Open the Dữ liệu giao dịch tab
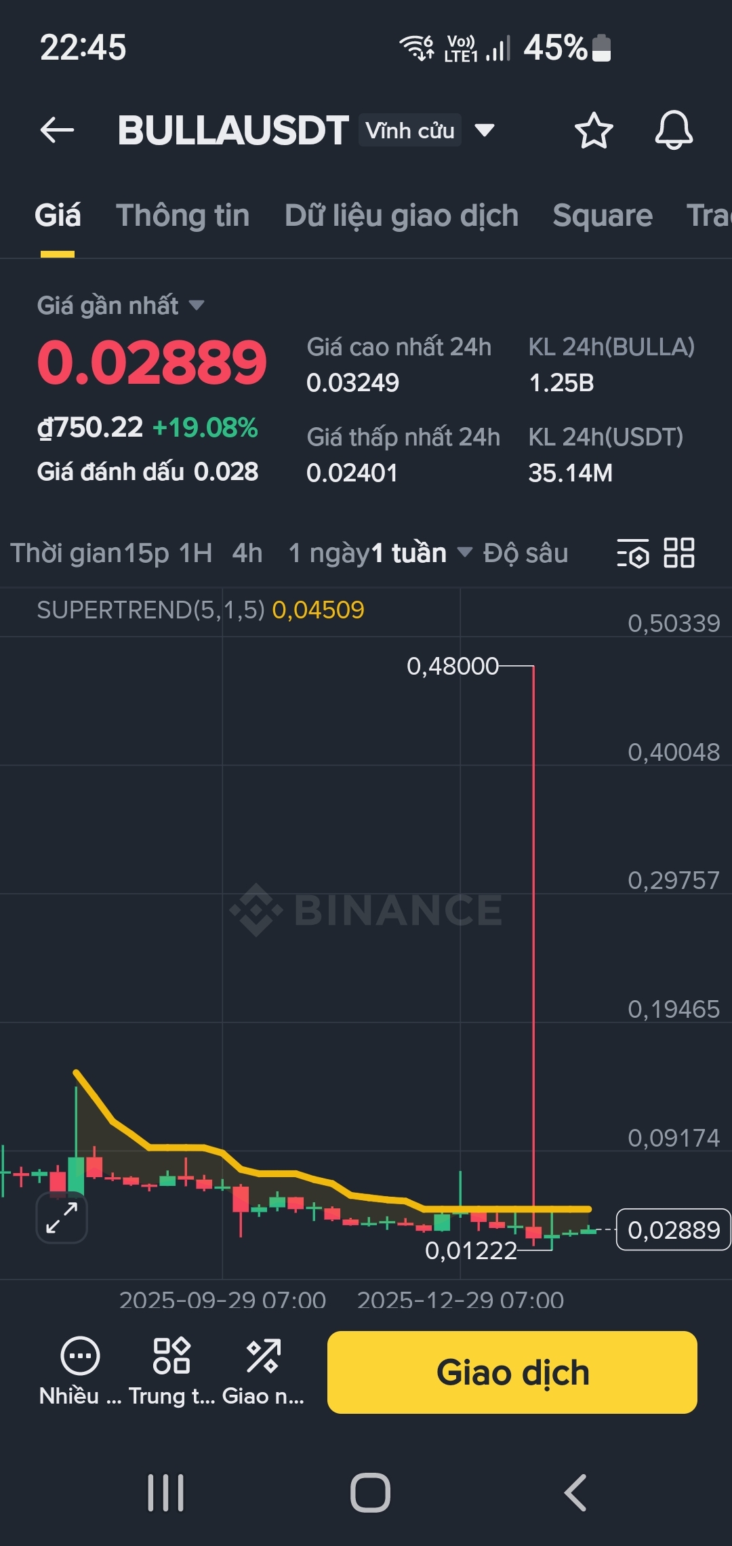The image size is (732, 1546). (x=401, y=216)
